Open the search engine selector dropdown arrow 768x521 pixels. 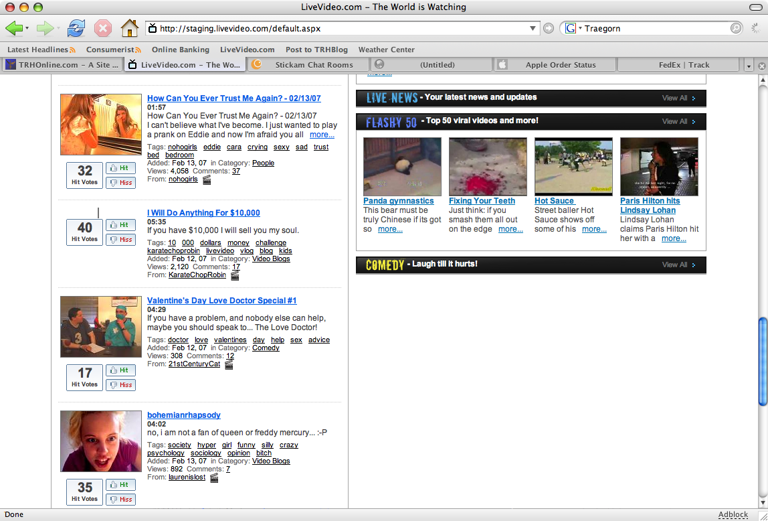pyautogui.click(x=580, y=28)
